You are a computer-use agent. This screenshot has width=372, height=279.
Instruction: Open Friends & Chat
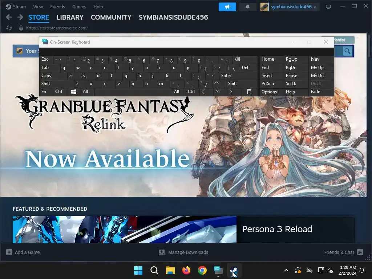click(x=344, y=252)
